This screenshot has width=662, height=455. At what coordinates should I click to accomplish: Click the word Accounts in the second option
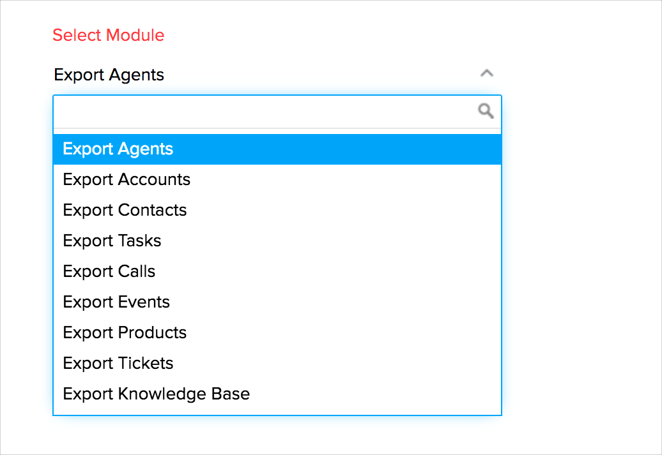click(154, 179)
